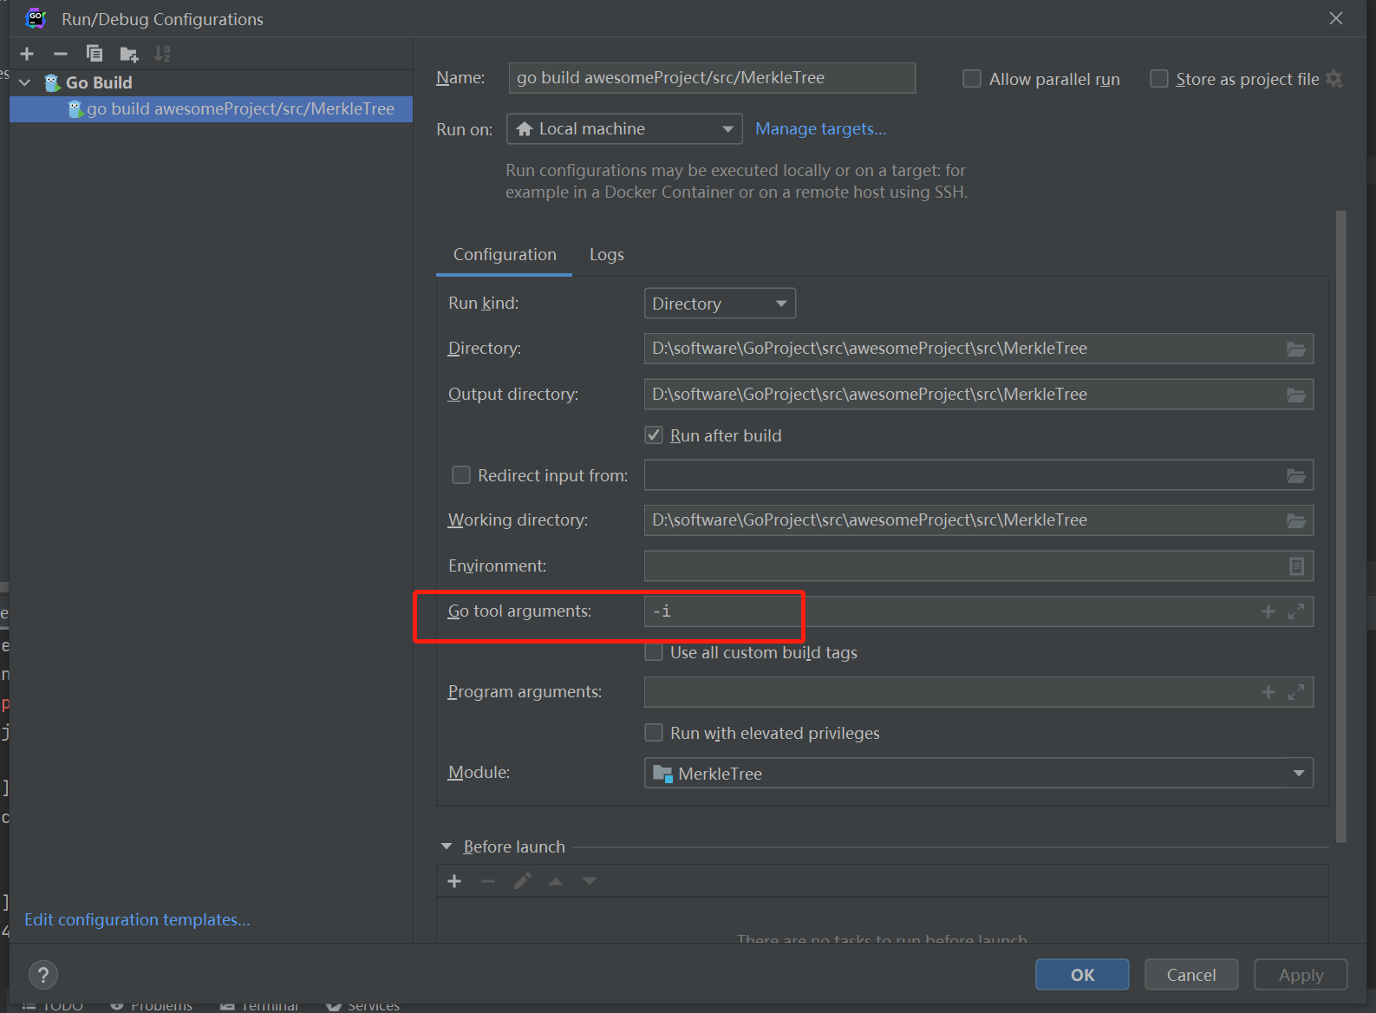Browse for the Working directory path
This screenshot has height=1013, width=1376.
point(1296,520)
